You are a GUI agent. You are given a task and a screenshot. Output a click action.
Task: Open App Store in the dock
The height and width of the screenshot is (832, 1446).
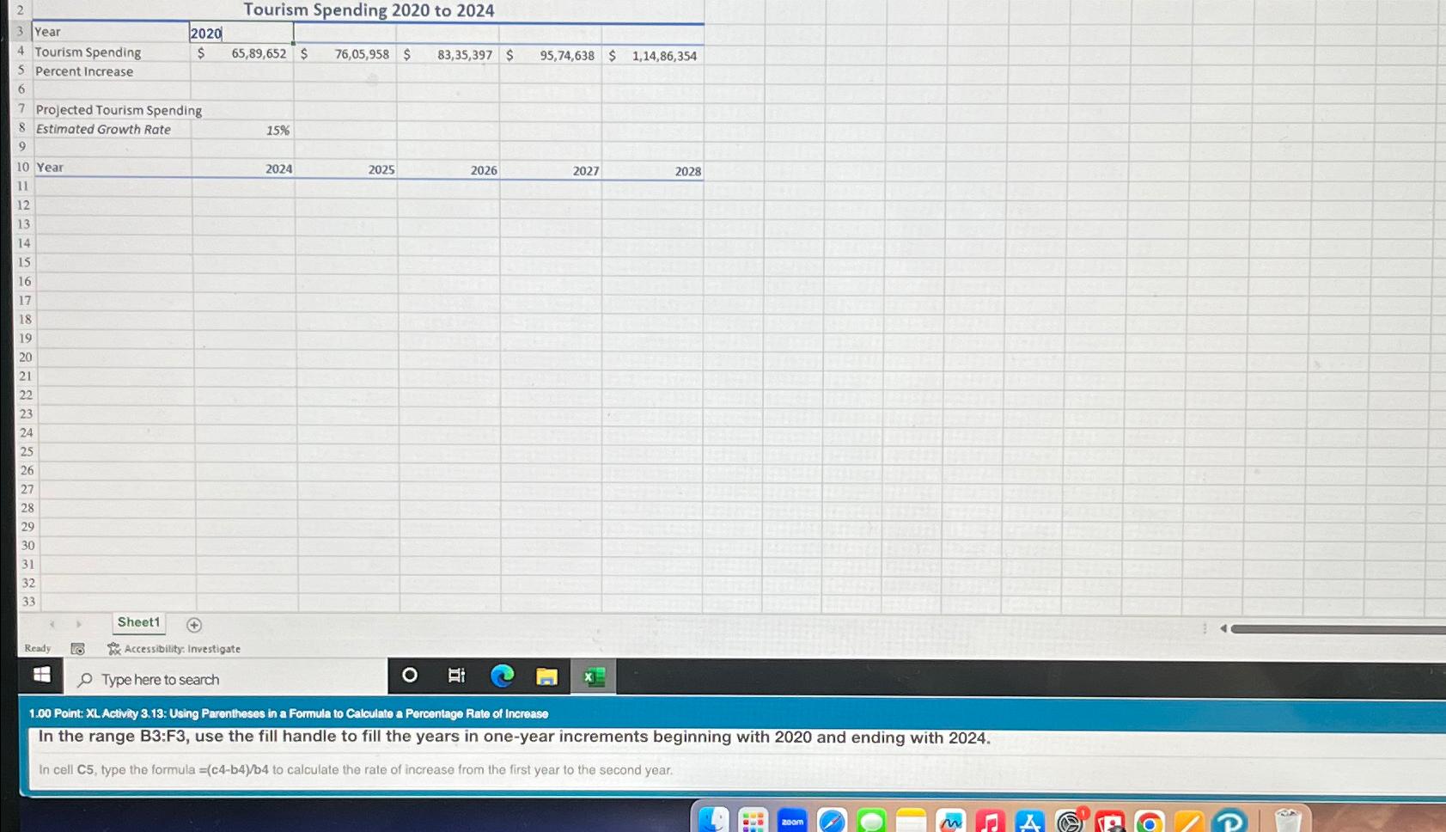tap(1029, 821)
